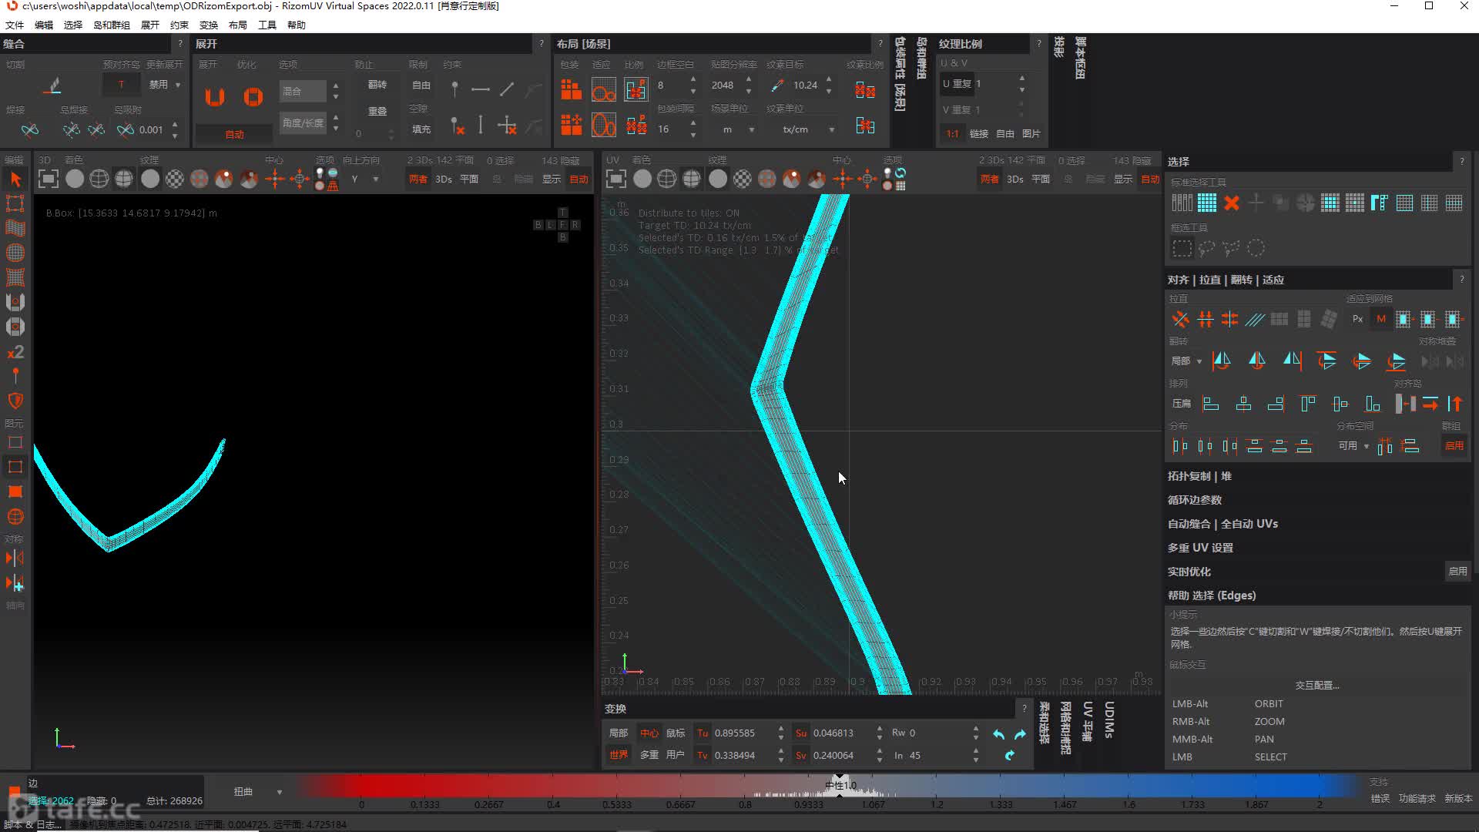Click 显示 button in UV view header

[1123, 179]
